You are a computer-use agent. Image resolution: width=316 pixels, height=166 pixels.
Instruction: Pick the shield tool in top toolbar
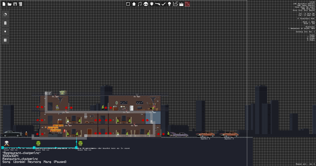point(152,4)
